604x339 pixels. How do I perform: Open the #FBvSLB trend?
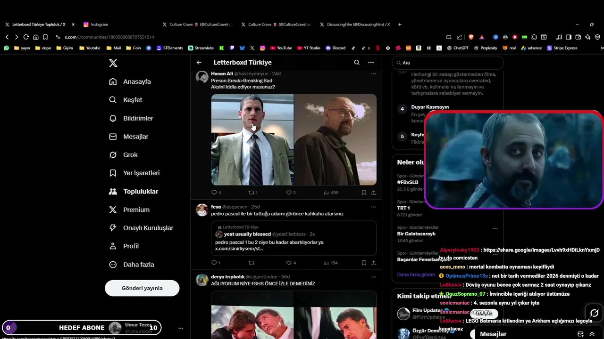(x=408, y=182)
